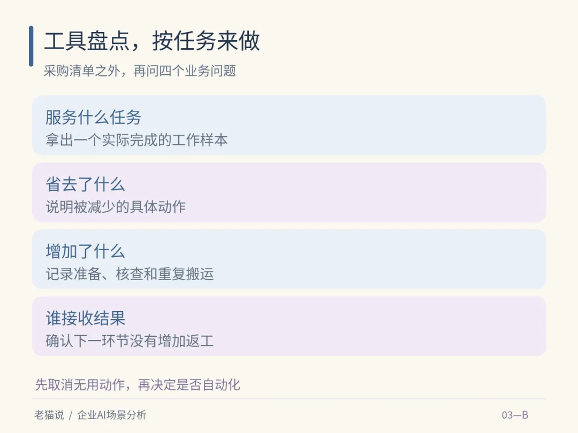
Task: Click the footer label 老猫说
Action: (49, 415)
